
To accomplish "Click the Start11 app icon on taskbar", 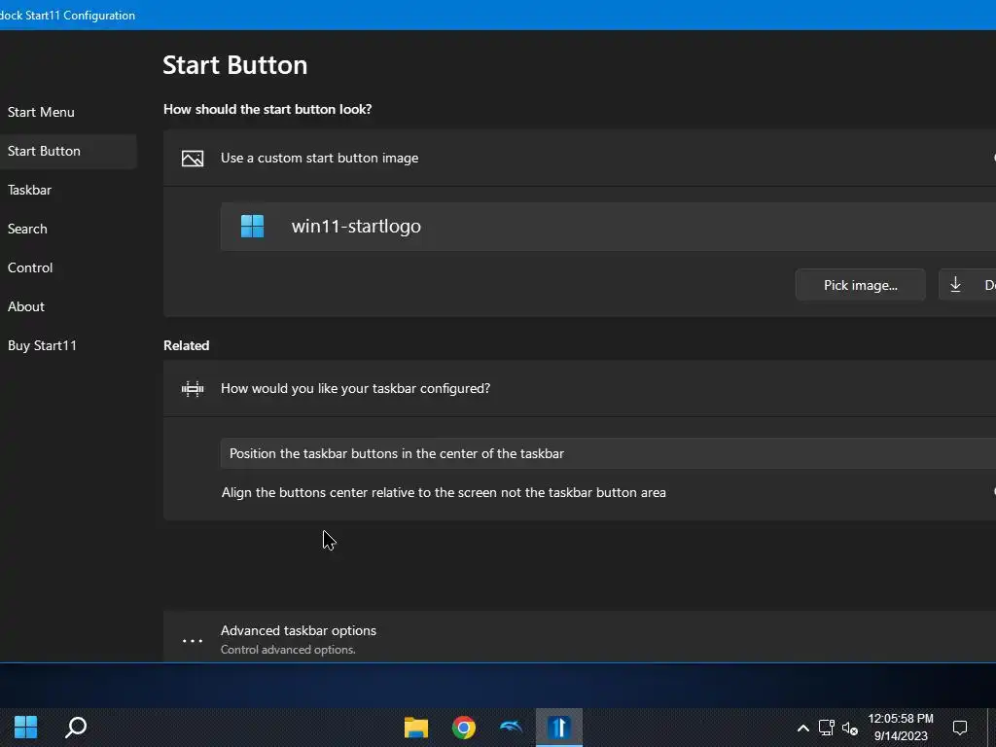I will tap(559, 728).
